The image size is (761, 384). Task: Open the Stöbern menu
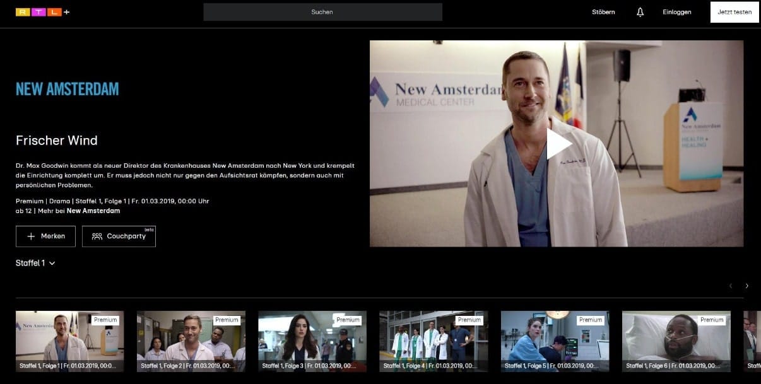[603, 12]
